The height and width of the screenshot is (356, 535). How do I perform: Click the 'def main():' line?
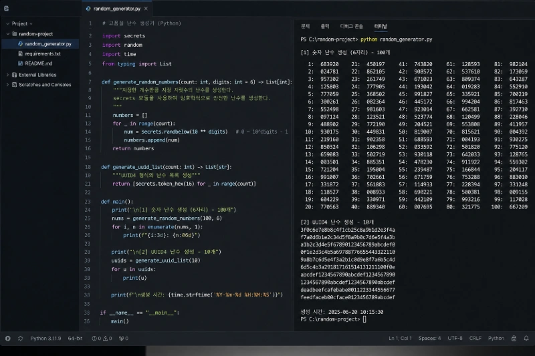(117, 202)
